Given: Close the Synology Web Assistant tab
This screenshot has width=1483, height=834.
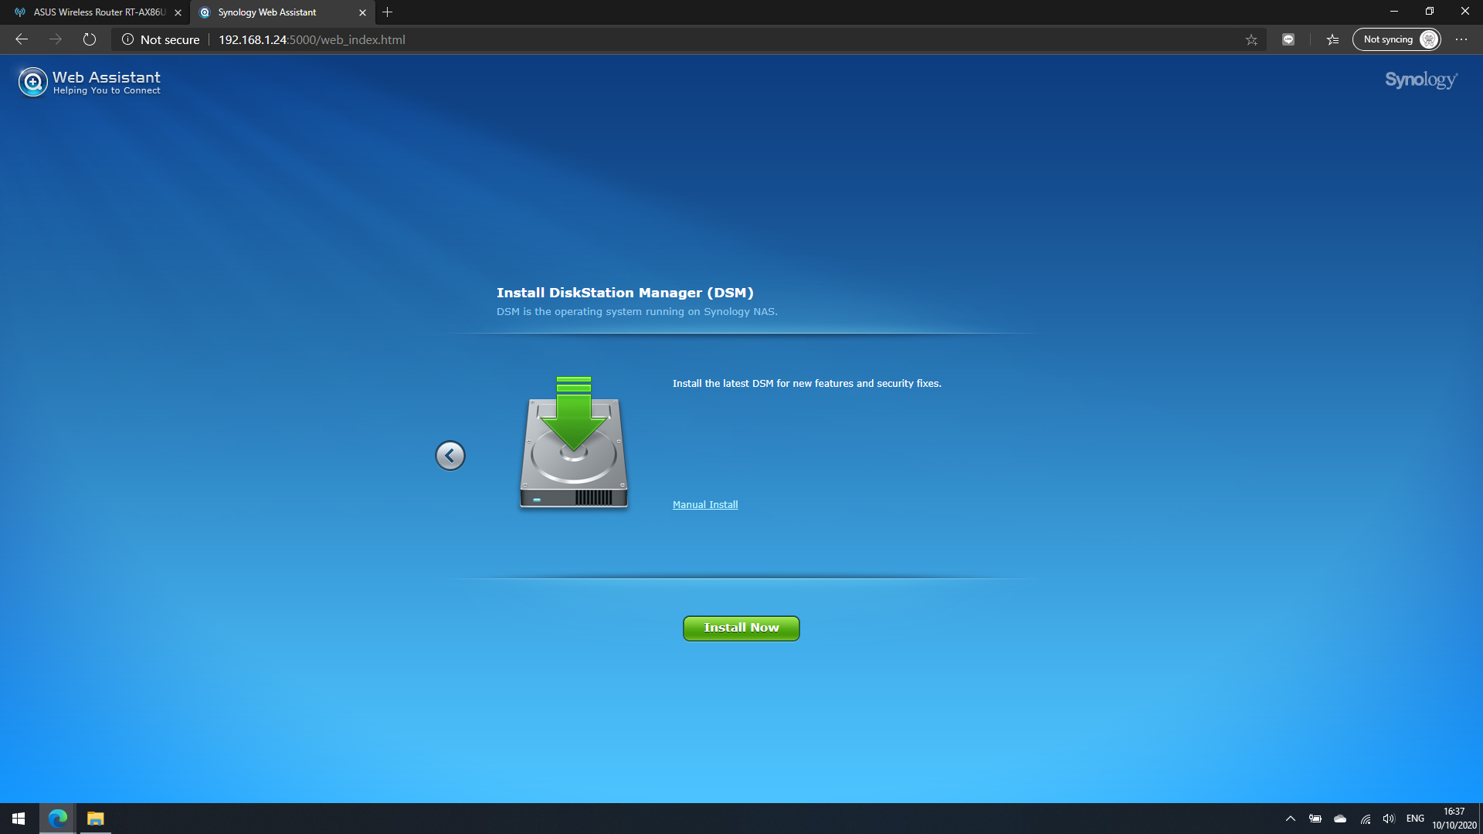Looking at the screenshot, I should (x=362, y=12).
